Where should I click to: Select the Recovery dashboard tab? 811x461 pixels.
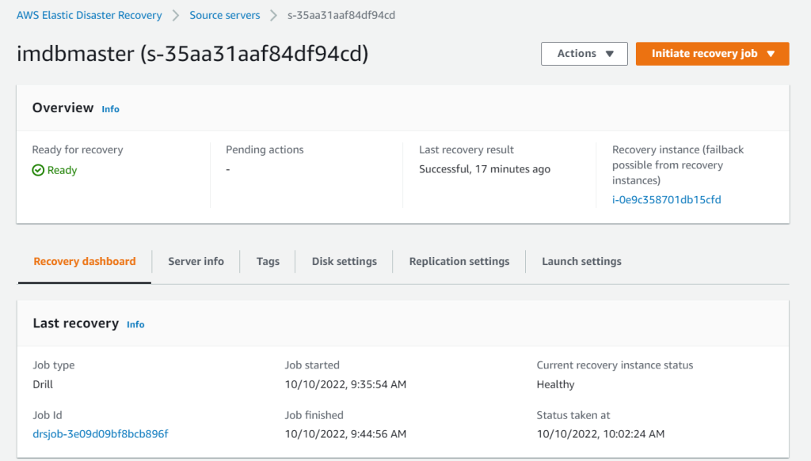tap(84, 261)
